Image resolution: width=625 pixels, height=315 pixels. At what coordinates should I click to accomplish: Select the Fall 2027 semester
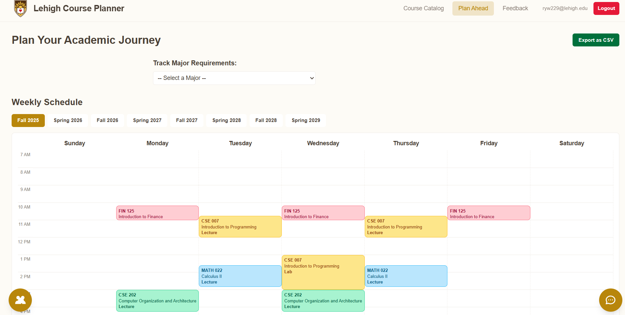click(x=187, y=120)
